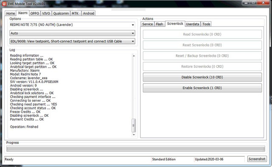
Task: Expand the EDL/9008 connection method dropdown
Action: click(x=72, y=41)
